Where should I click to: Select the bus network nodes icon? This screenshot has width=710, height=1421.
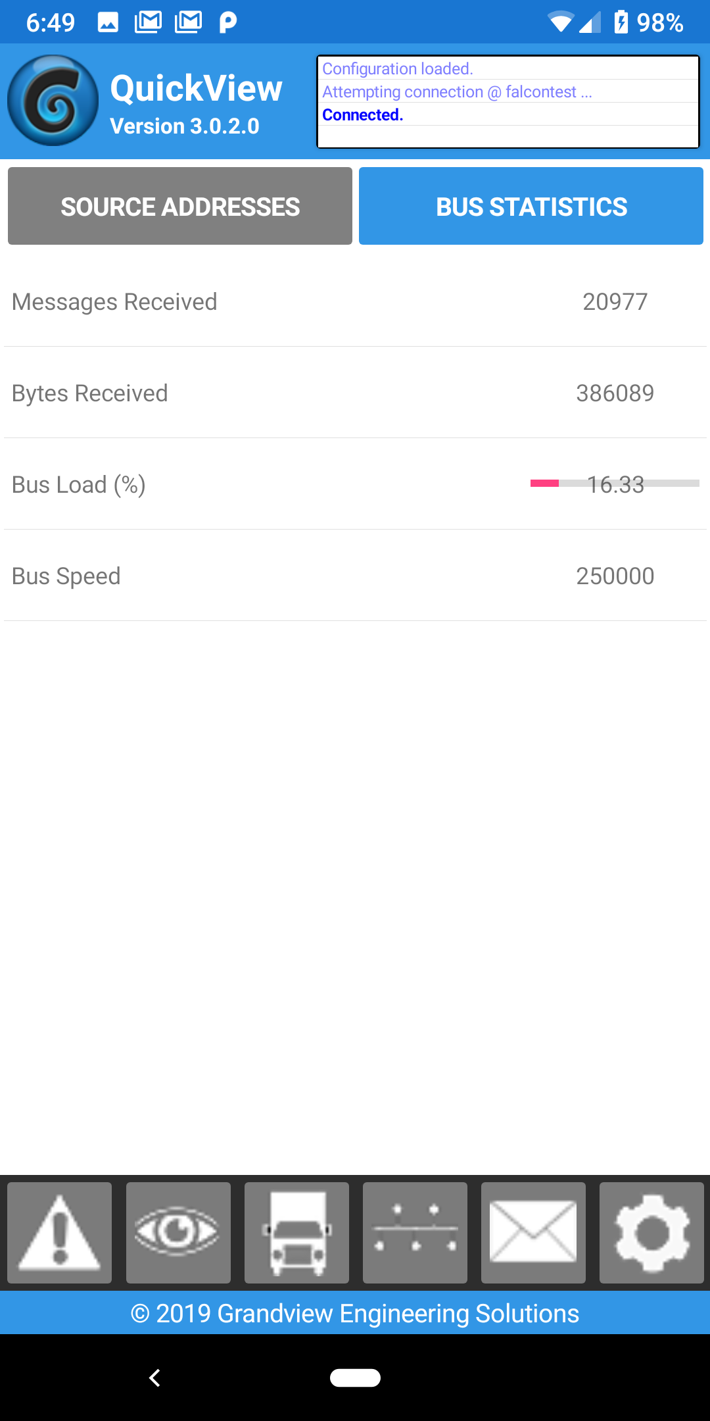coord(415,1232)
